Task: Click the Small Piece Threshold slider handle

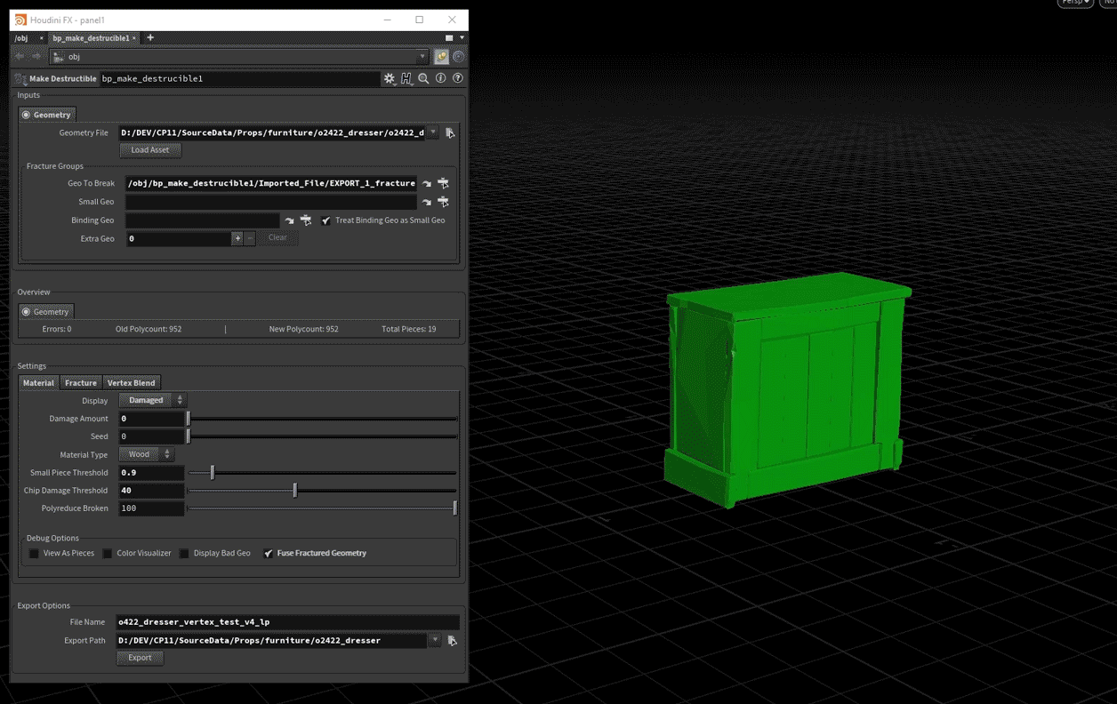Action: pos(213,473)
